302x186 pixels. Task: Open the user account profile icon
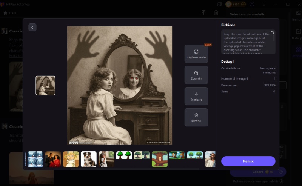(252, 4)
